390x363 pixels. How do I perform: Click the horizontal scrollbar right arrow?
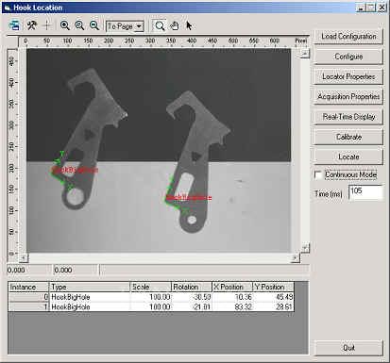point(295,258)
